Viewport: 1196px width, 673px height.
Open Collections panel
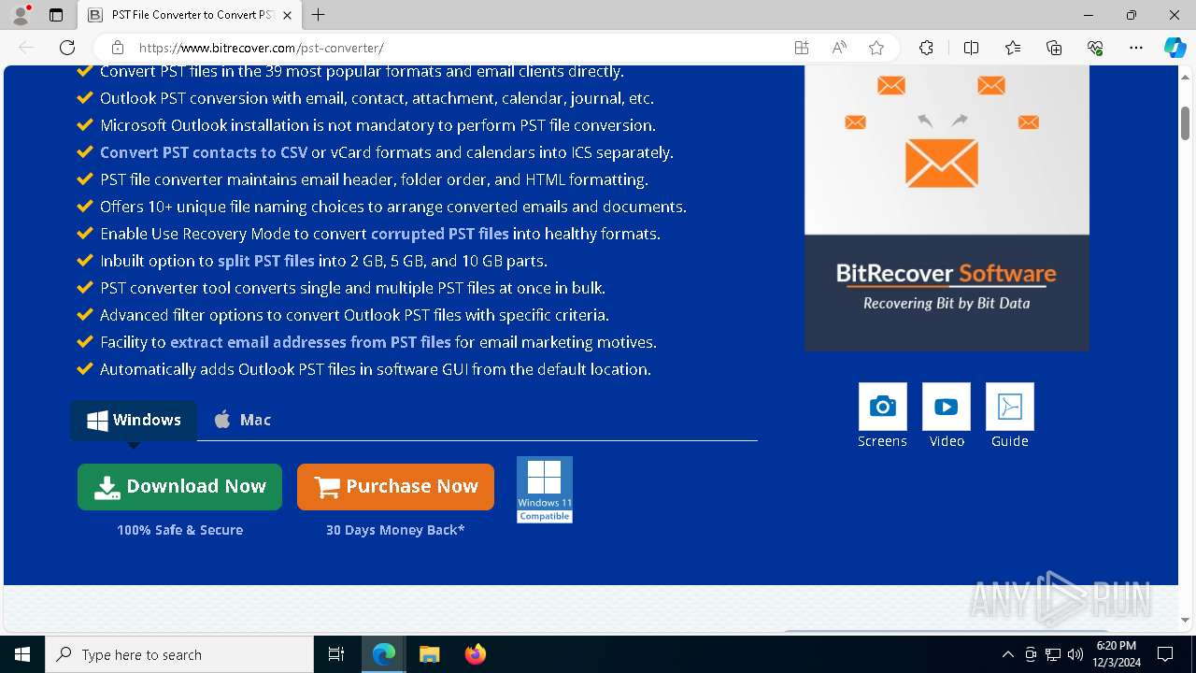(x=1054, y=48)
